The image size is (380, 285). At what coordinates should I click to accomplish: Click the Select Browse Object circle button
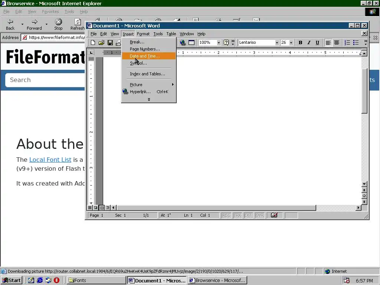point(364,196)
